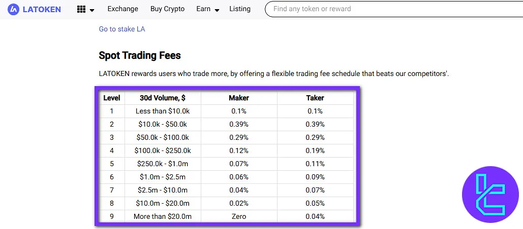
Task: Expand the Earn dropdown arrow
Action: tap(217, 10)
